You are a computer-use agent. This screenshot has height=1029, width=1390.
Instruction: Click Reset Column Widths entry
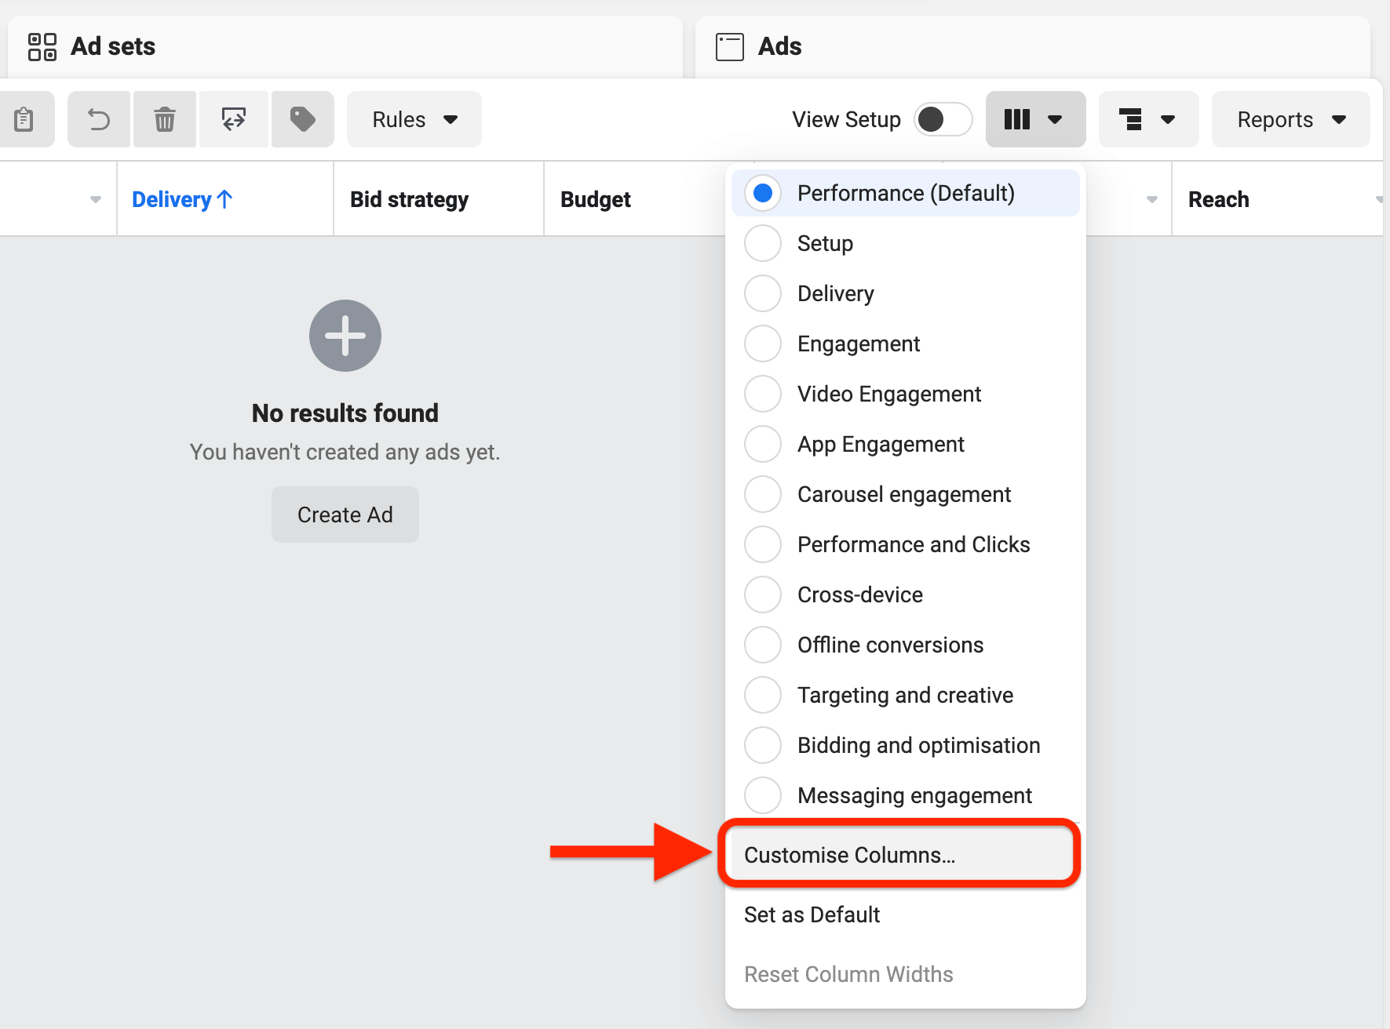point(906,974)
